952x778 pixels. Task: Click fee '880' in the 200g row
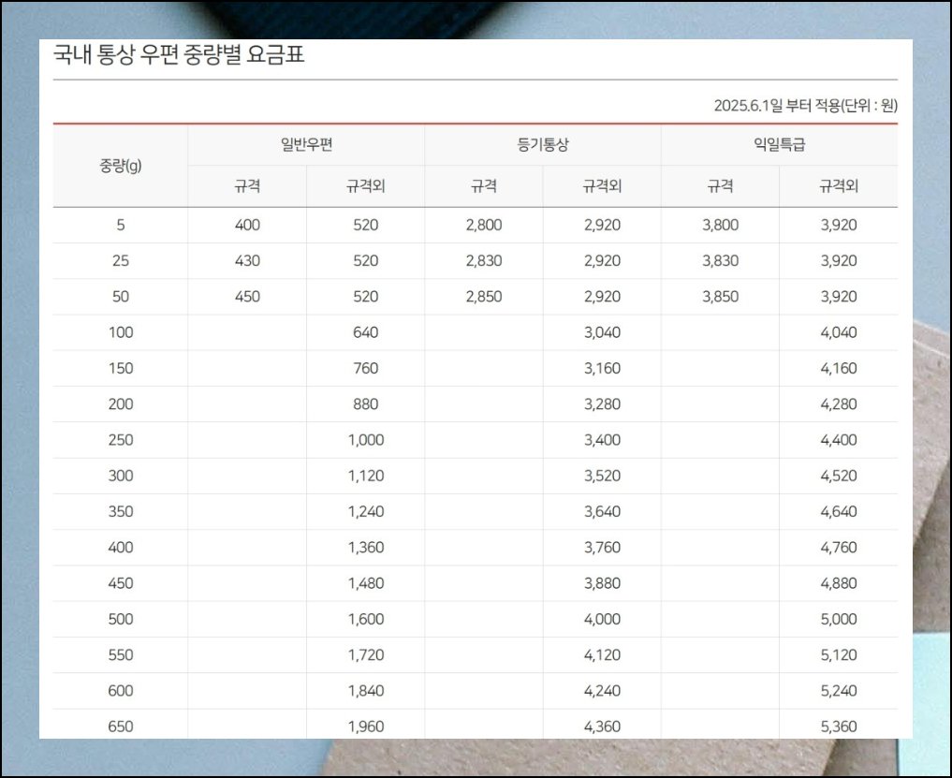(x=365, y=404)
